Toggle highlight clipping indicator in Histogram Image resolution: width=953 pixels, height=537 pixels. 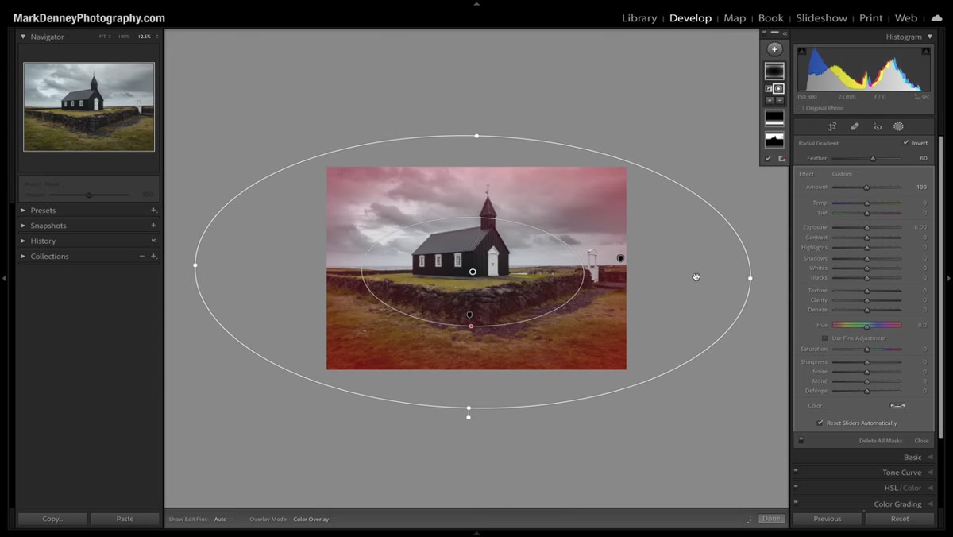(x=926, y=51)
